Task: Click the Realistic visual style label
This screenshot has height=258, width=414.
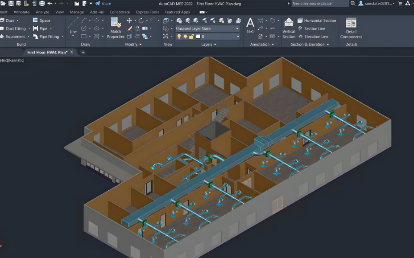Action: (x=15, y=60)
